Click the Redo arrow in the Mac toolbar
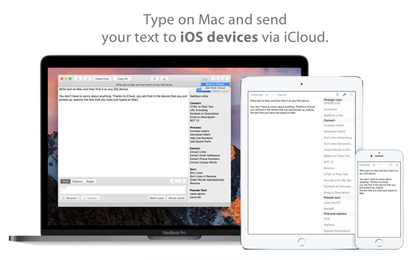 pyautogui.click(x=87, y=79)
